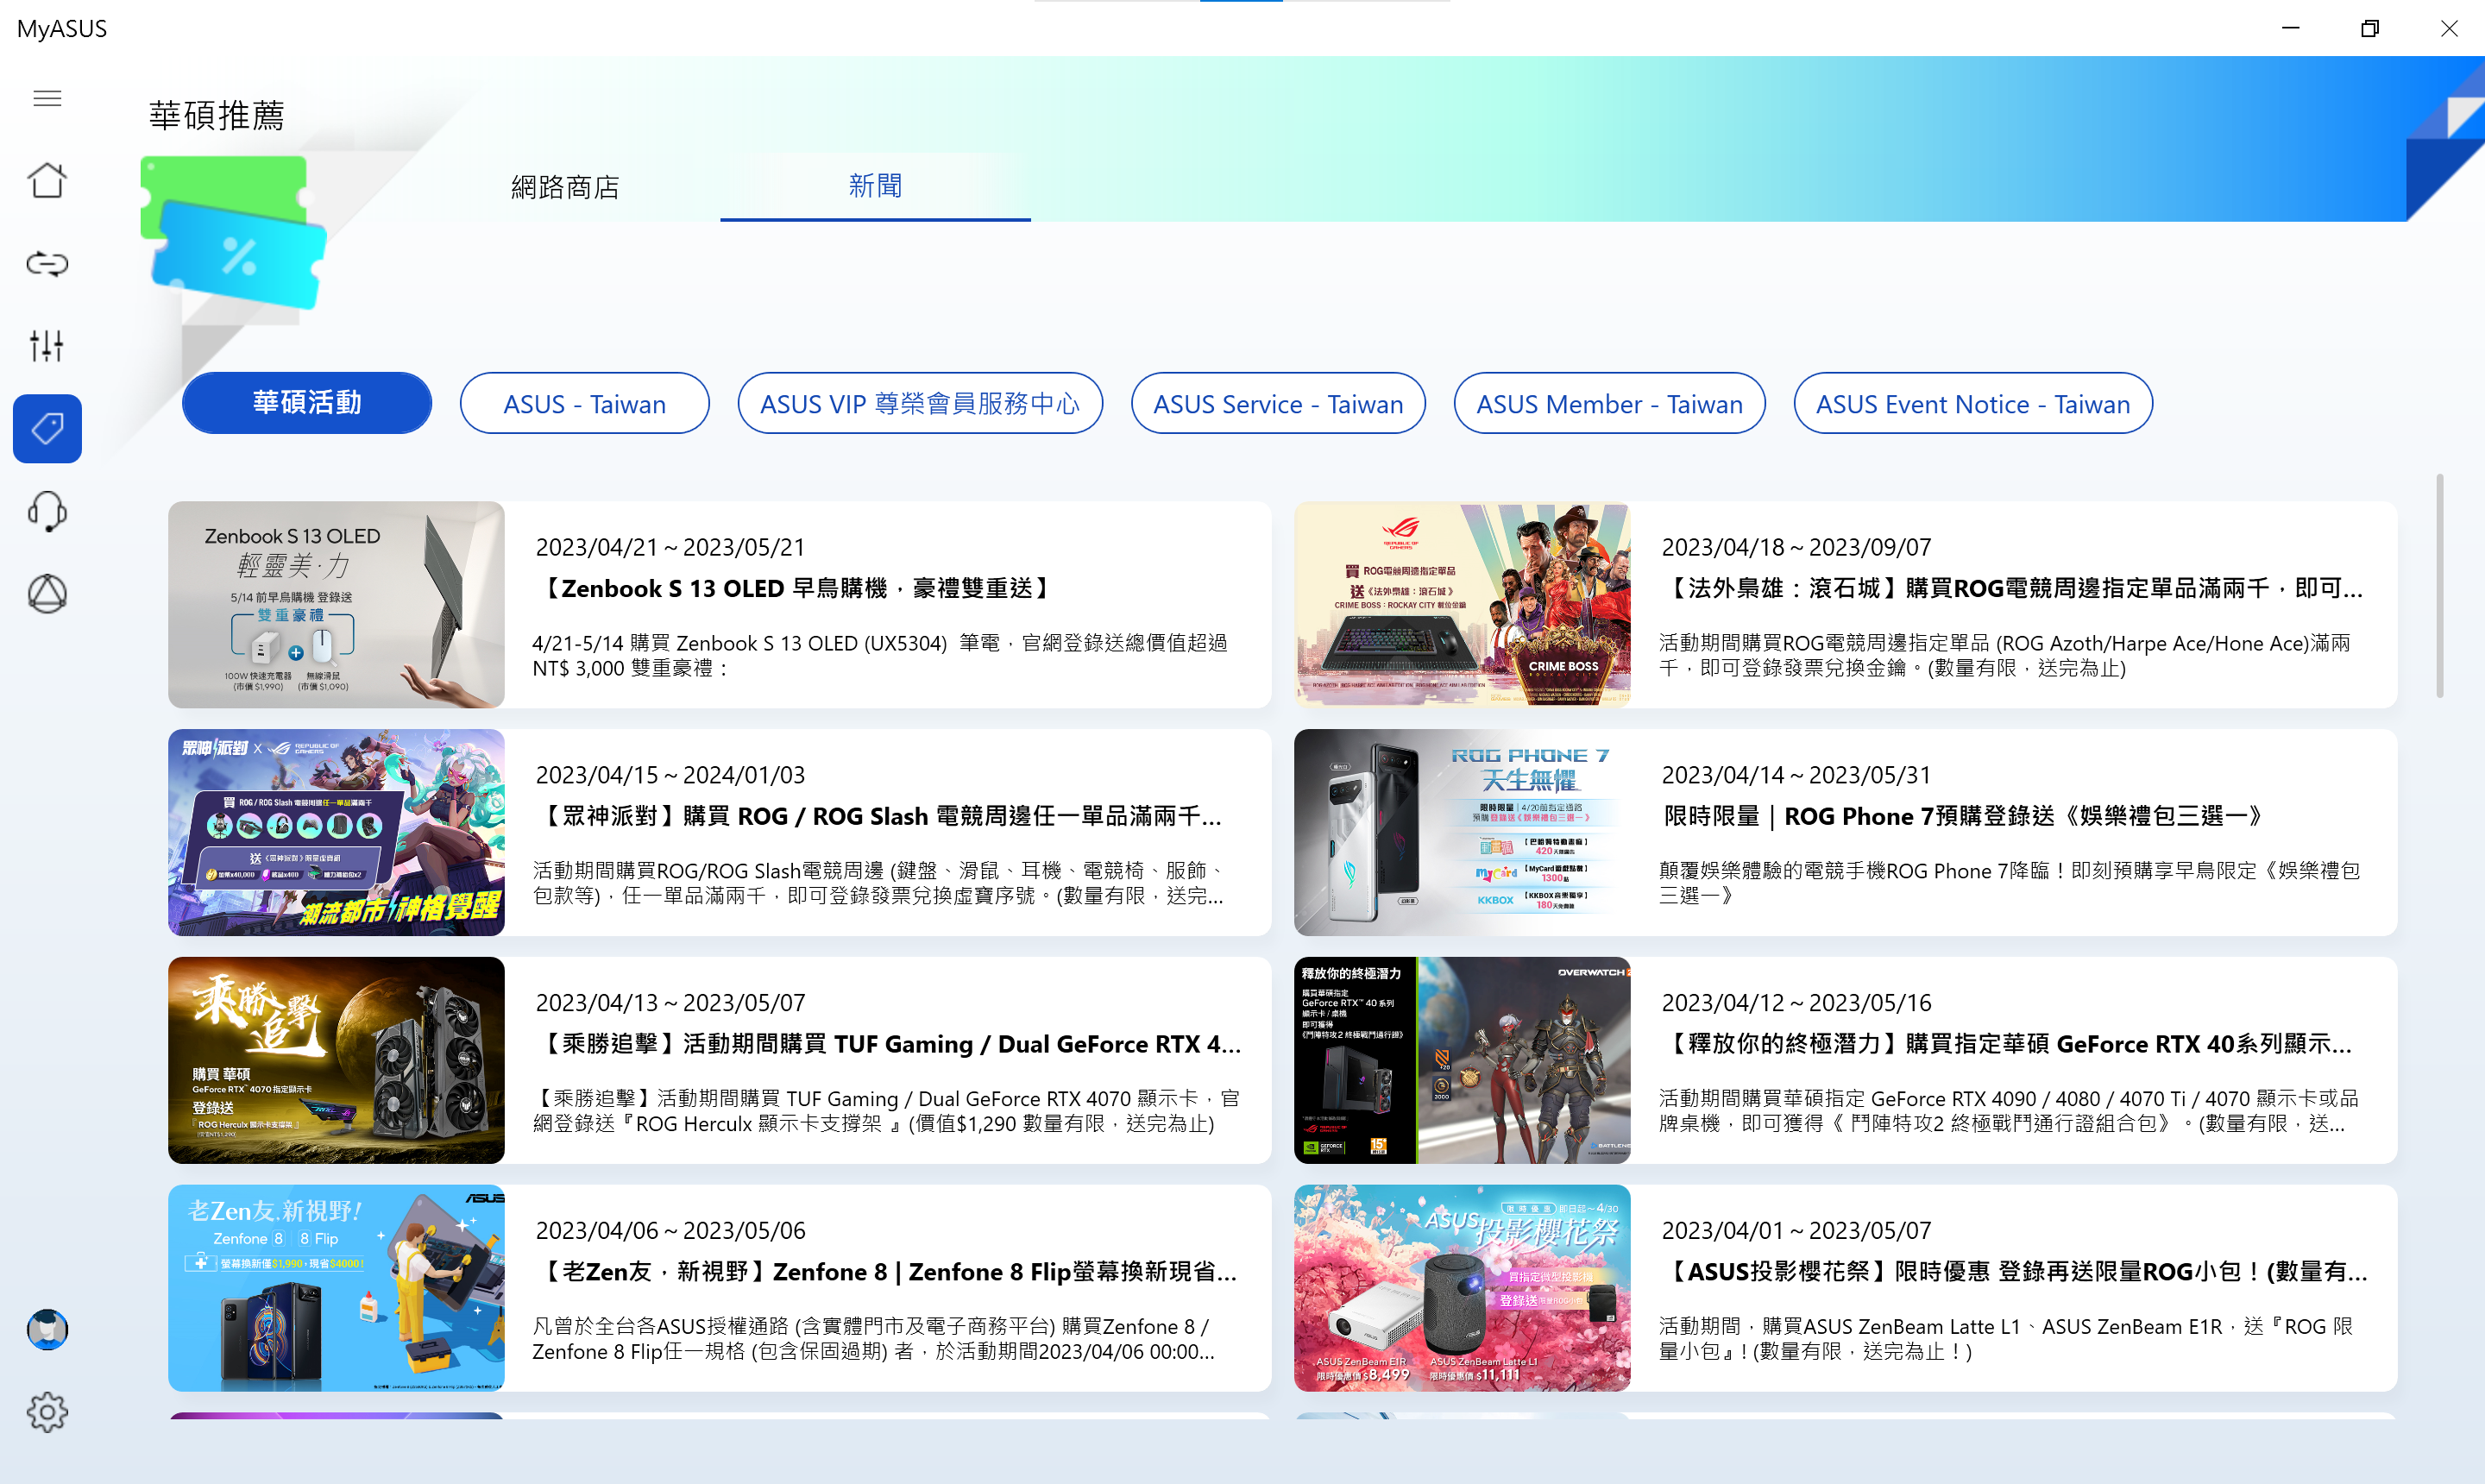Click date 2023/04/06 ~ 2023/05/06
Viewport: 2485px width, 1484px height.
670,1231
